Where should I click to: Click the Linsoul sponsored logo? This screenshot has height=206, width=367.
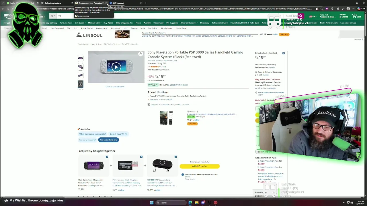tap(89, 35)
